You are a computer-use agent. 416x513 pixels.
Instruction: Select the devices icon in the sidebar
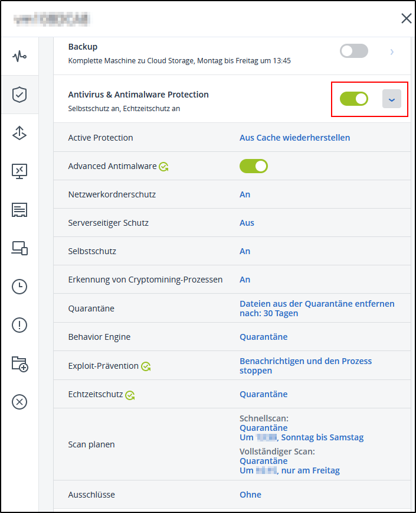19,248
